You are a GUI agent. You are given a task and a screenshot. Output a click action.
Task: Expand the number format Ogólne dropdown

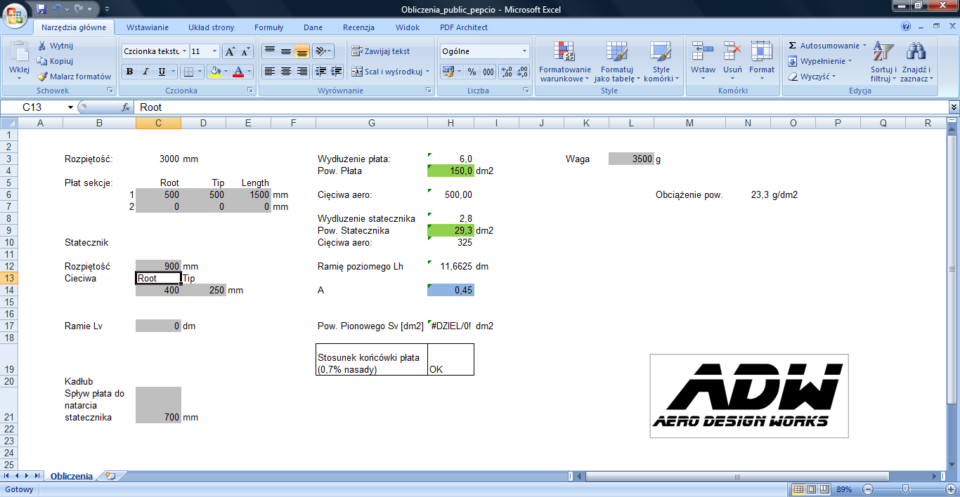(524, 51)
